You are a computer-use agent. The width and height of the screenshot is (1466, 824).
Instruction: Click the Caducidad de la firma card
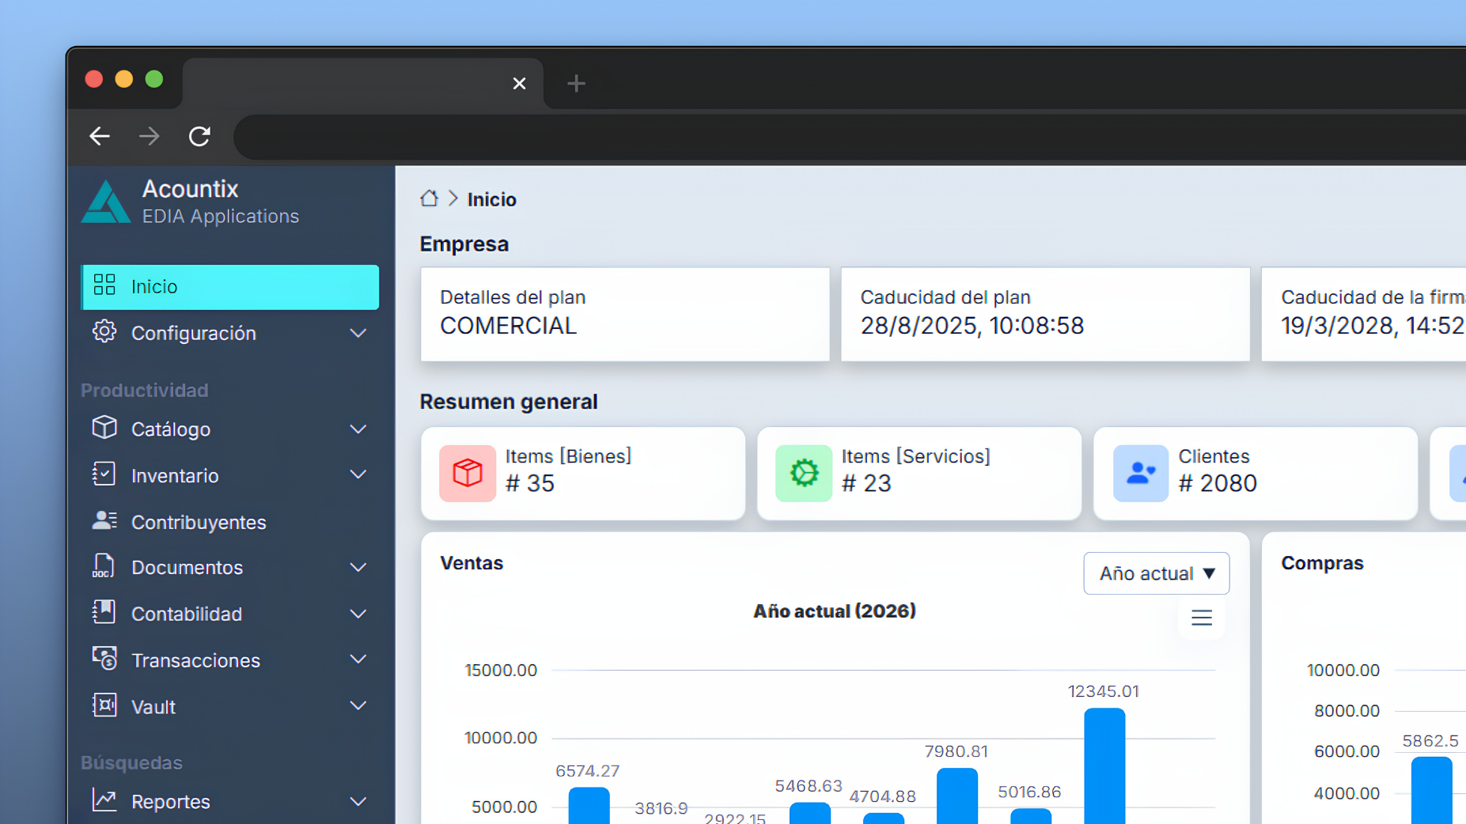(x=1364, y=314)
